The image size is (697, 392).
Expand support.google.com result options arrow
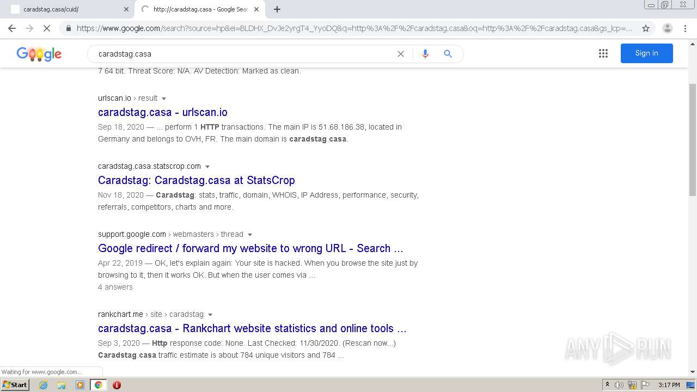point(250,235)
